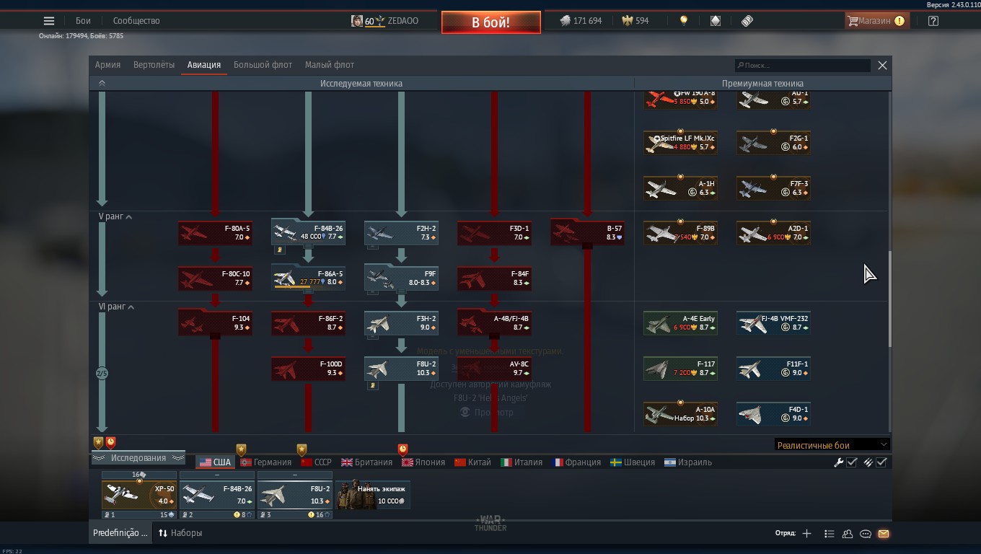Viewport: 981px width, 554px height.
Task: Open the hamburger main menu
Action: tap(49, 21)
